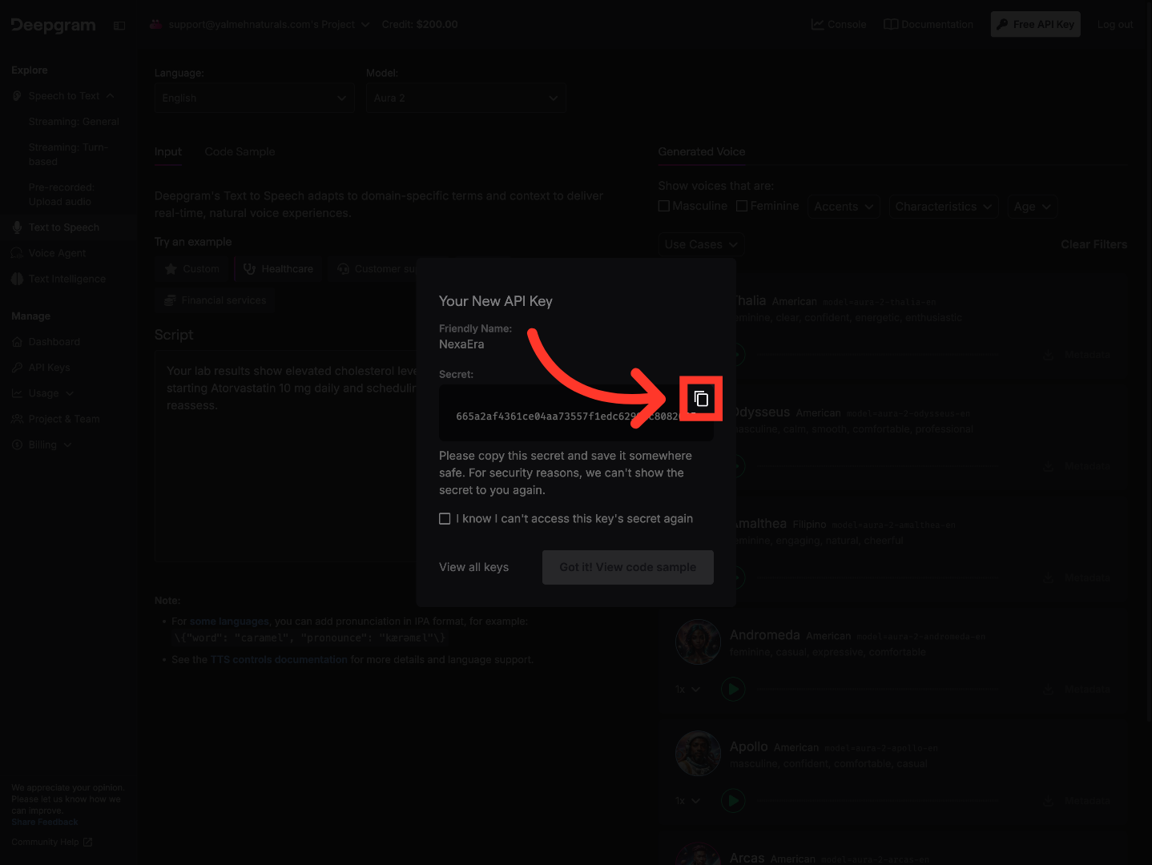This screenshot has height=865, width=1152.
Task: Click the Text to Speech microphone icon
Action: point(17,227)
